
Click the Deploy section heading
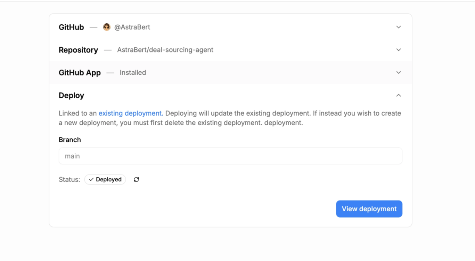(x=71, y=96)
